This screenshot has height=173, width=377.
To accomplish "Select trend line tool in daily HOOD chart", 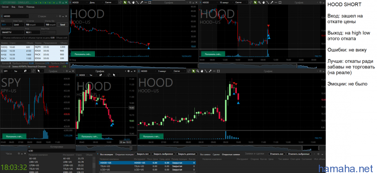I will [x=137, y=2].
